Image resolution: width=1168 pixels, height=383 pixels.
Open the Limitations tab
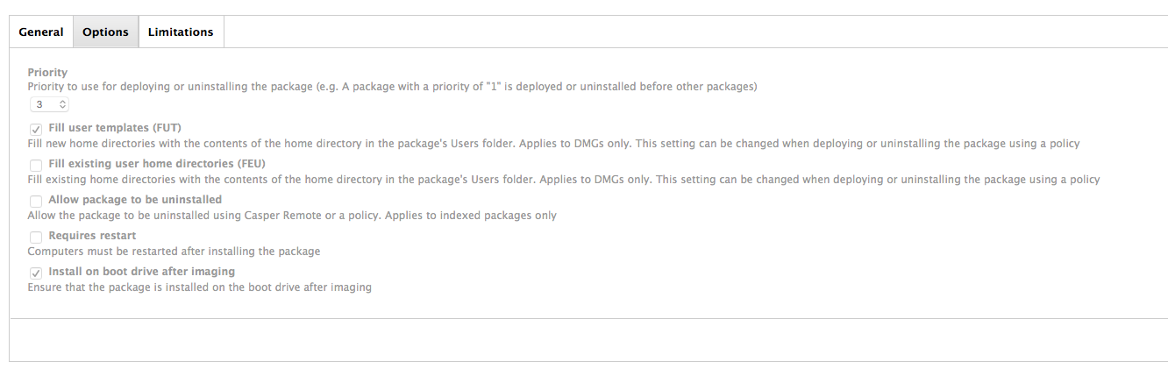pyautogui.click(x=181, y=32)
